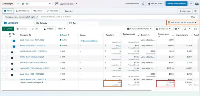Click Create a view button
This screenshot has height=96, width=200.
click(185, 11)
